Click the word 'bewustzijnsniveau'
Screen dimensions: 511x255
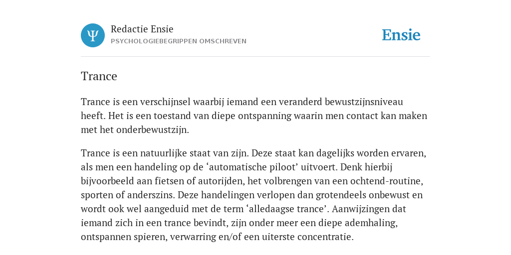[364, 102]
